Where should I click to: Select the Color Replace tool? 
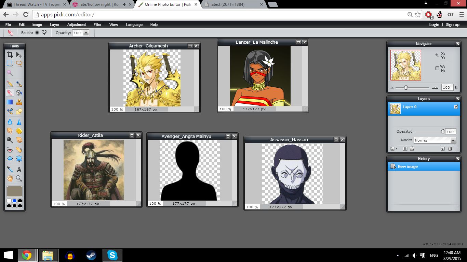[x=10, y=111]
